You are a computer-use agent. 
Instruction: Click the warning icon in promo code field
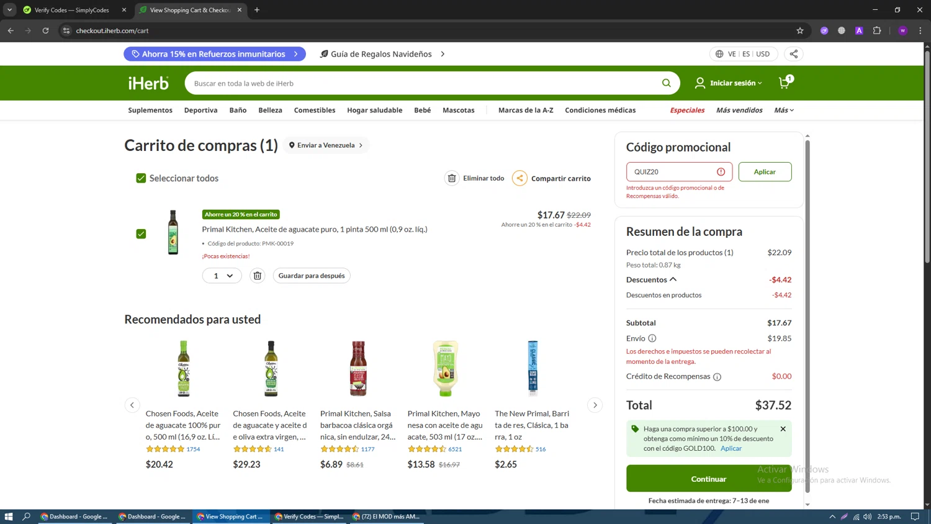point(721,172)
